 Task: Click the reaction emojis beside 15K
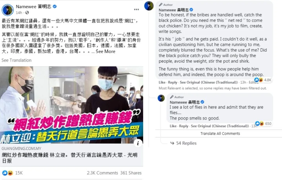click(x=8, y=173)
